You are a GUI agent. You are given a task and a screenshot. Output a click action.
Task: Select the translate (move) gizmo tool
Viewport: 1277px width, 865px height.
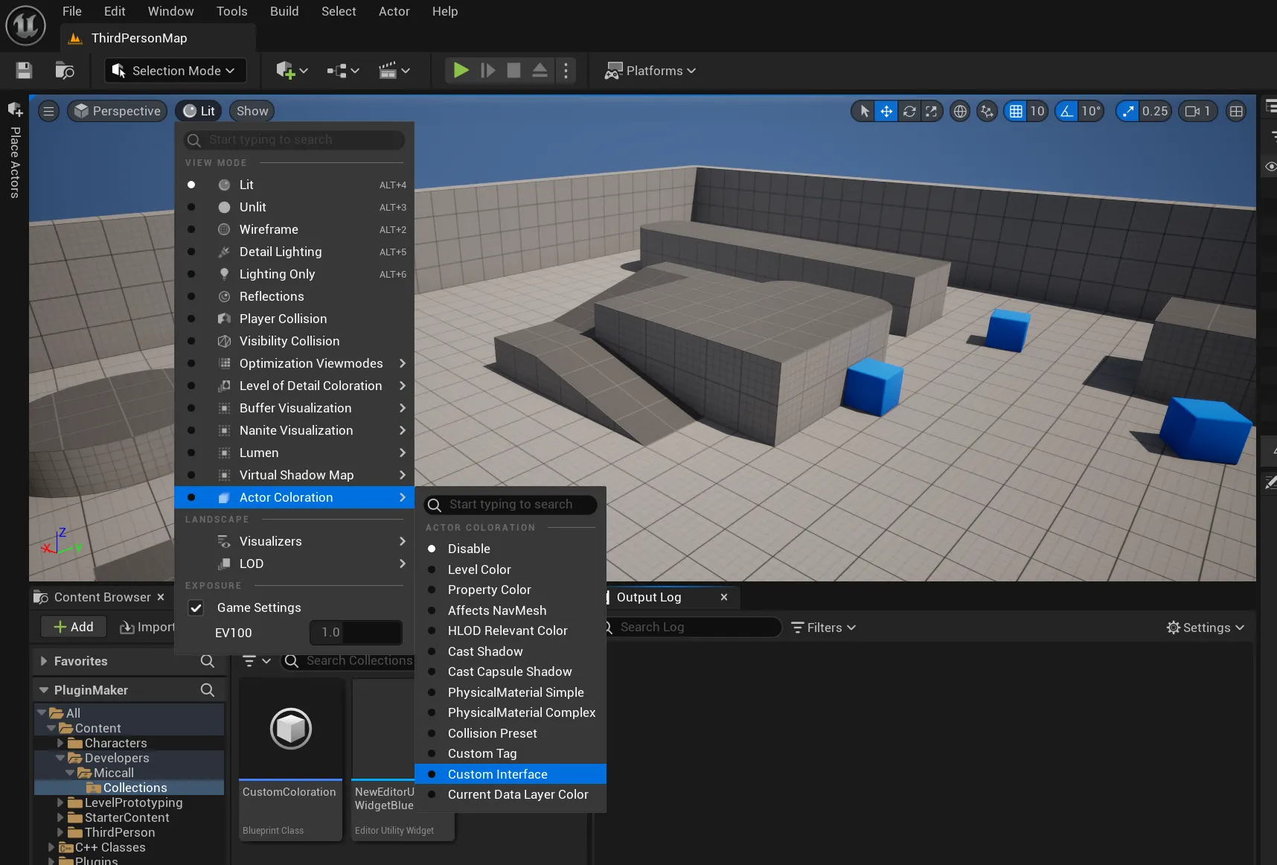[886, 111]
